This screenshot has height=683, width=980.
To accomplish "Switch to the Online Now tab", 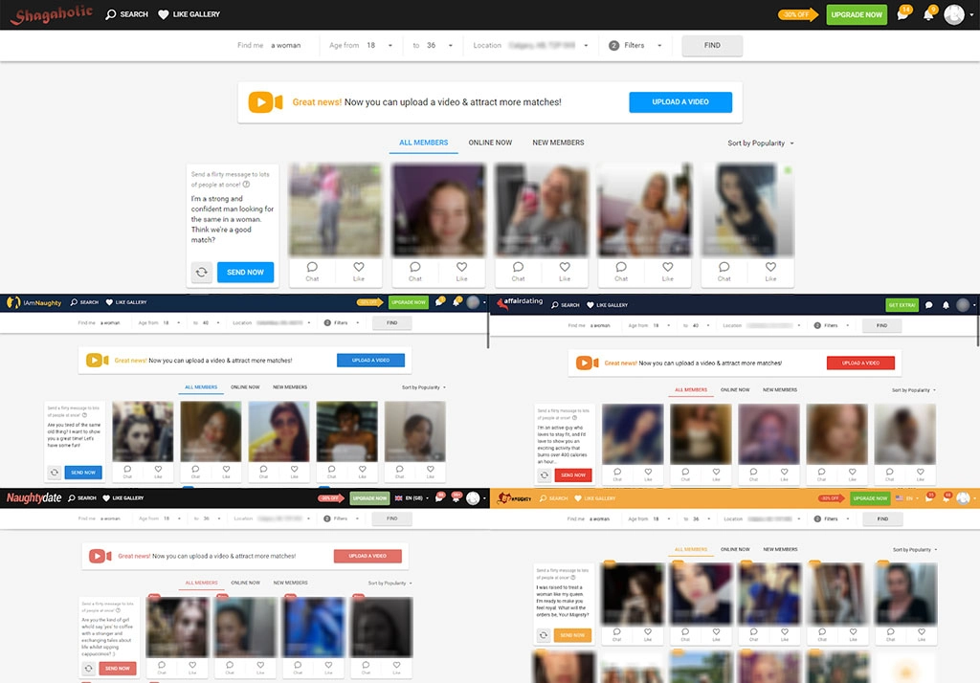I will [x=490, y=143].
